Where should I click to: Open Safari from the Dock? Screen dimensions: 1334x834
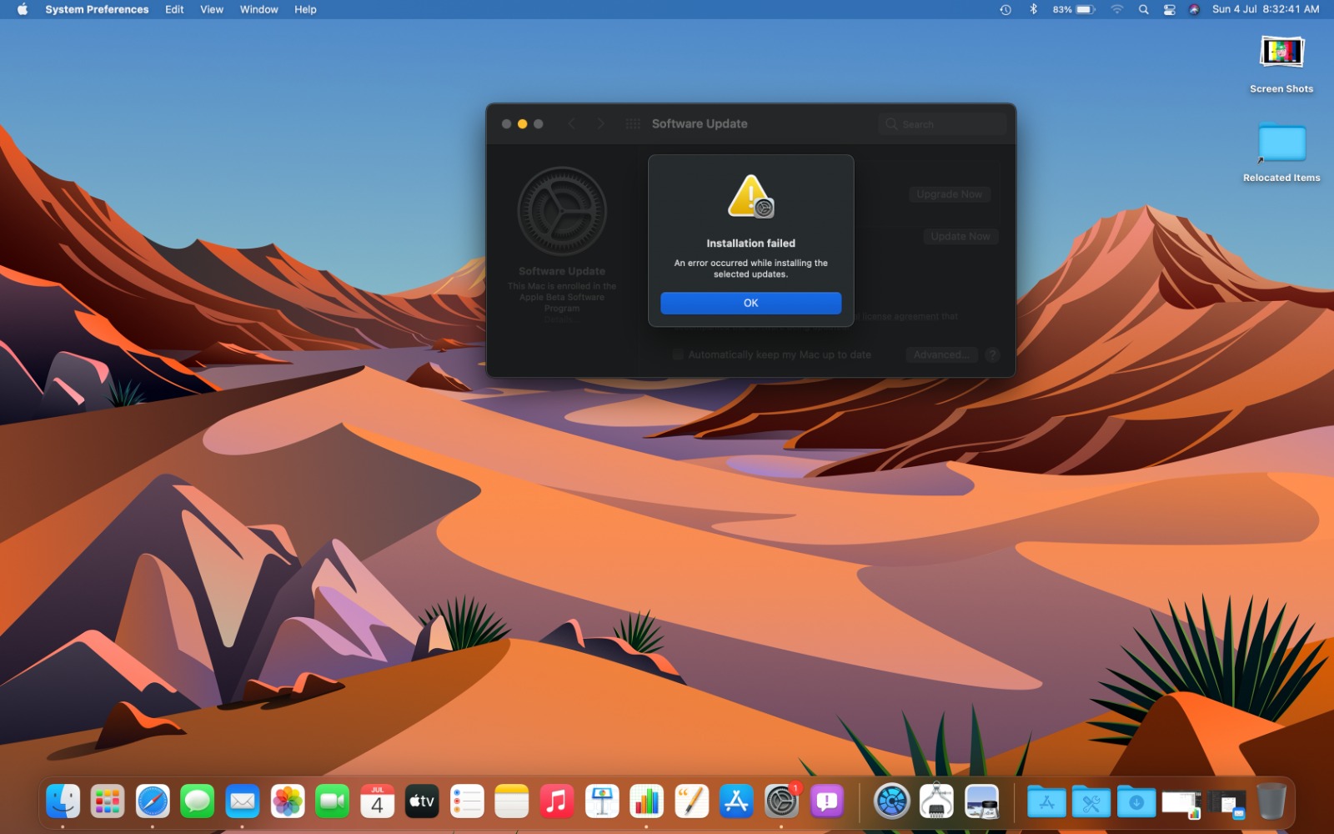[153, 801]
